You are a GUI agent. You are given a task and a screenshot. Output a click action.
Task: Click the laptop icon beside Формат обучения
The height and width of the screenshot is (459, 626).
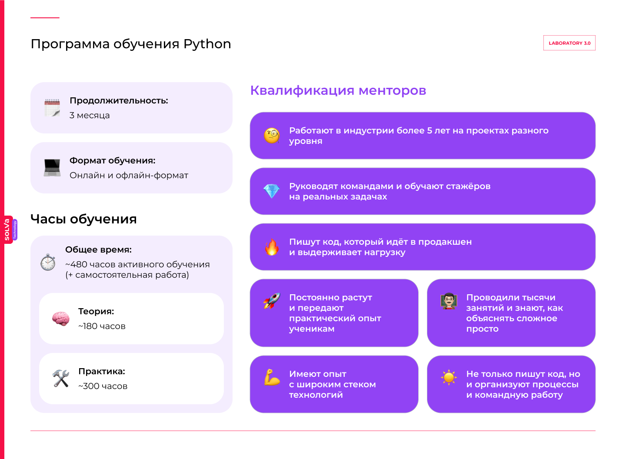coord(52,168)
